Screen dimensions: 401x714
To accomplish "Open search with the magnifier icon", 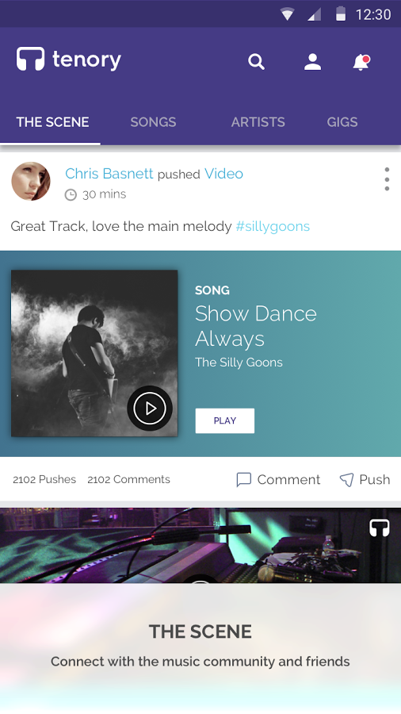I will coord(257,61).
